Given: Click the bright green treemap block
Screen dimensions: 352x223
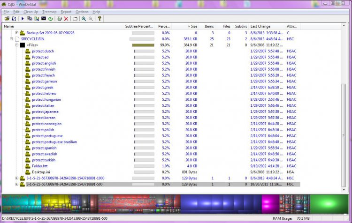Looking at the screenshot, I should pos(329,204).
